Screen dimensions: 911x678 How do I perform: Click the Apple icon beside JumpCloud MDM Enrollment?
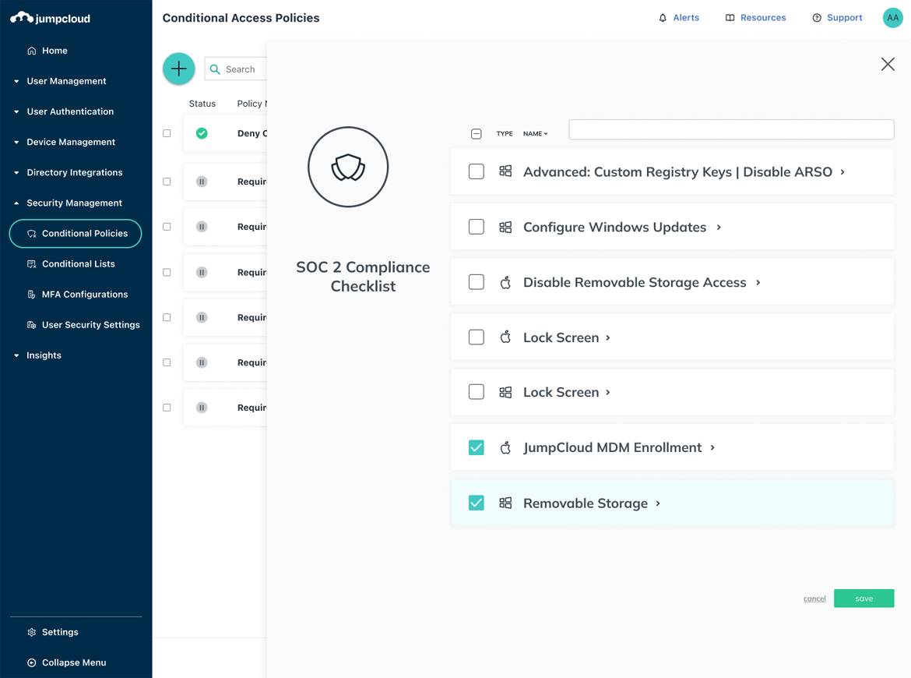505,448
